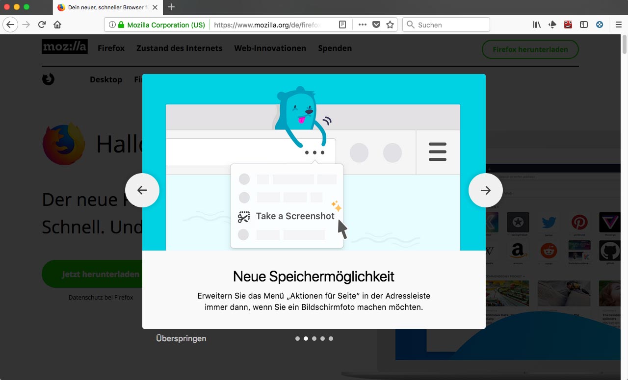Save page to Pocket

[x=376, y=25]
